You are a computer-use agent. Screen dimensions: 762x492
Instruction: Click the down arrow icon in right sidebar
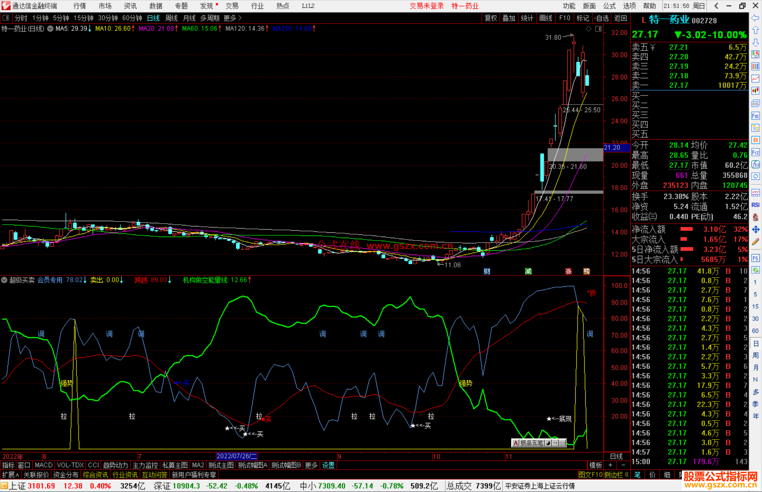click(x=755, y=42)
